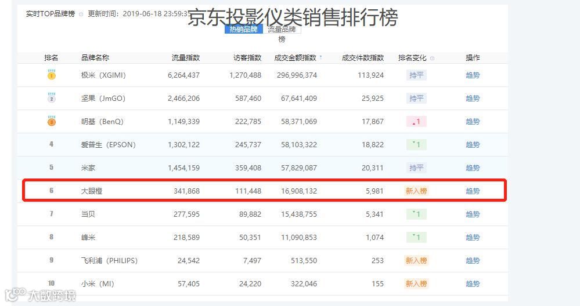580x306 pixels.
Task: Click the 流量指数 column header
Action: 186,57
